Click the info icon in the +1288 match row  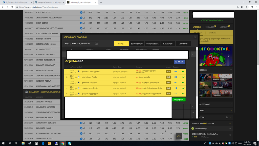click(81, 139)
